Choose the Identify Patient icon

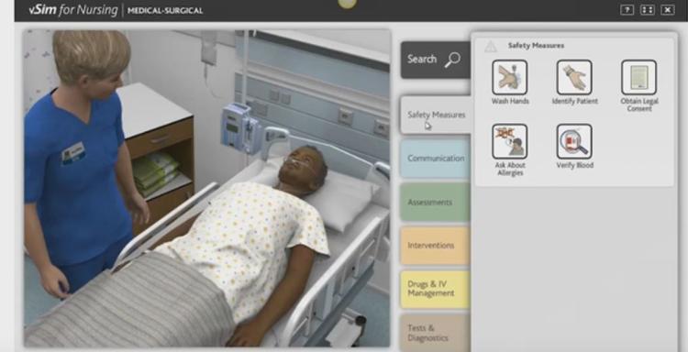pyautogui.click(x=574, y=77)
